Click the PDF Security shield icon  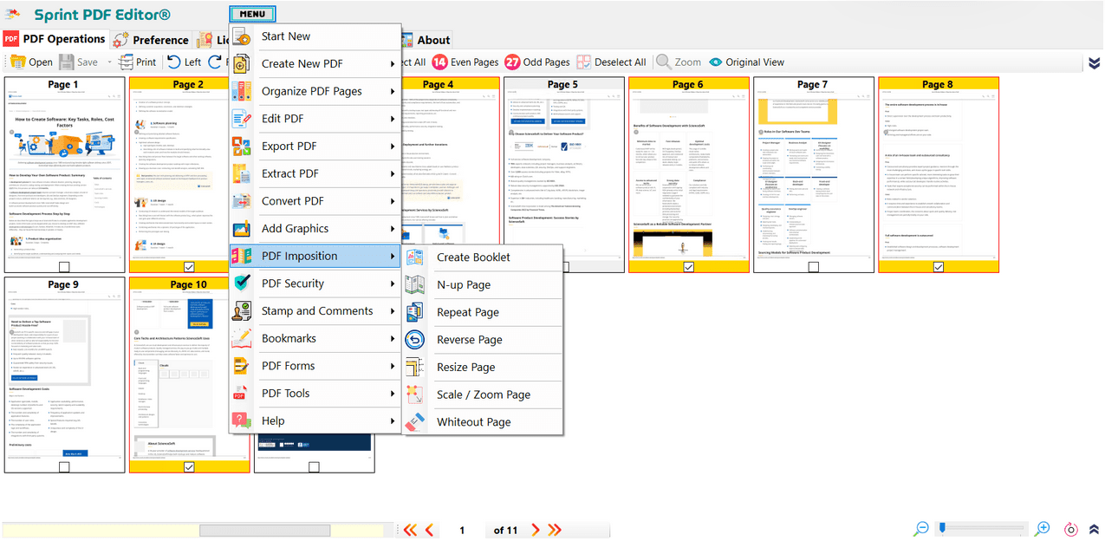coord(242,284)
